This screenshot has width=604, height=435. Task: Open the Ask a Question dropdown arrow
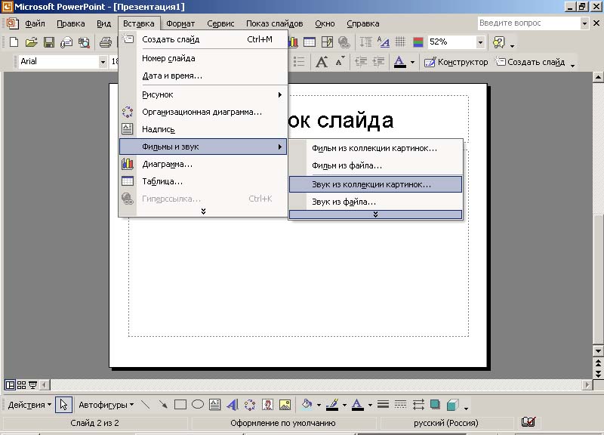click(x=584, y=23)
